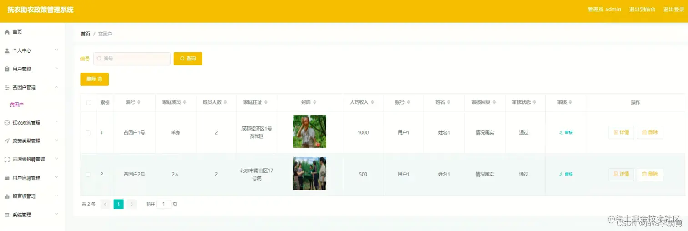The image size is (688, 231).
Task: Click the briefcase icon beside 用户应聘管理
Action: 7,178
